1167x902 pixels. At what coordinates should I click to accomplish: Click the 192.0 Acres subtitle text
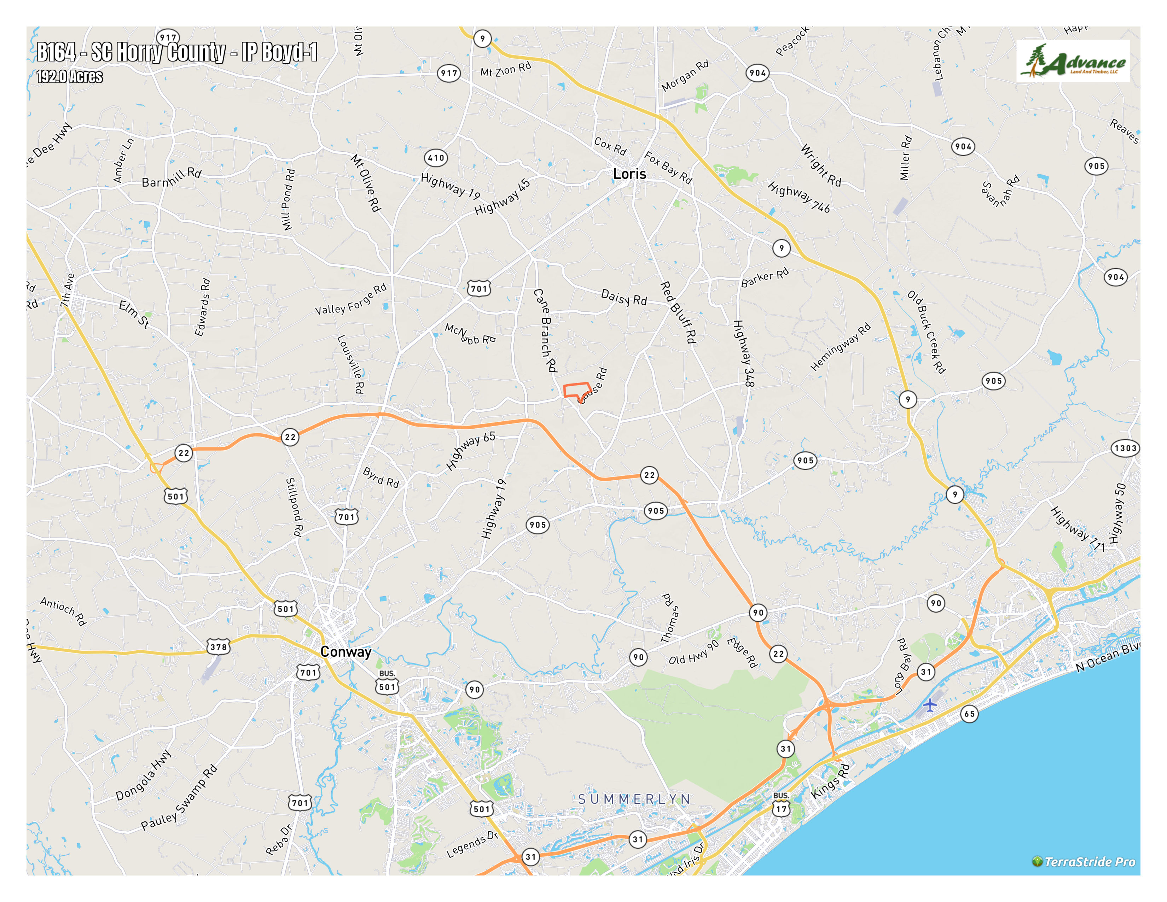click(x=69, y=76)
